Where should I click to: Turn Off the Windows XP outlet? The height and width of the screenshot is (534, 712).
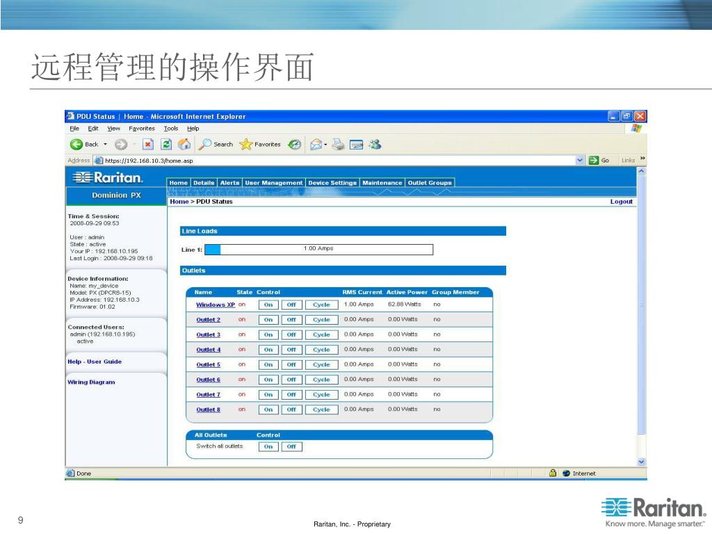click(x=291, y=305)
